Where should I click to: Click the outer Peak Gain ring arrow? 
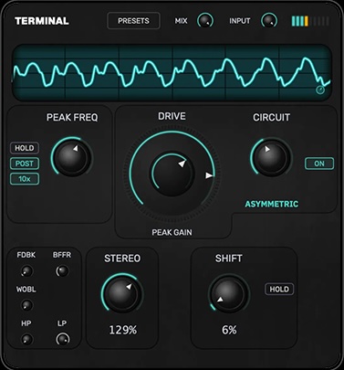coord(209,175)
